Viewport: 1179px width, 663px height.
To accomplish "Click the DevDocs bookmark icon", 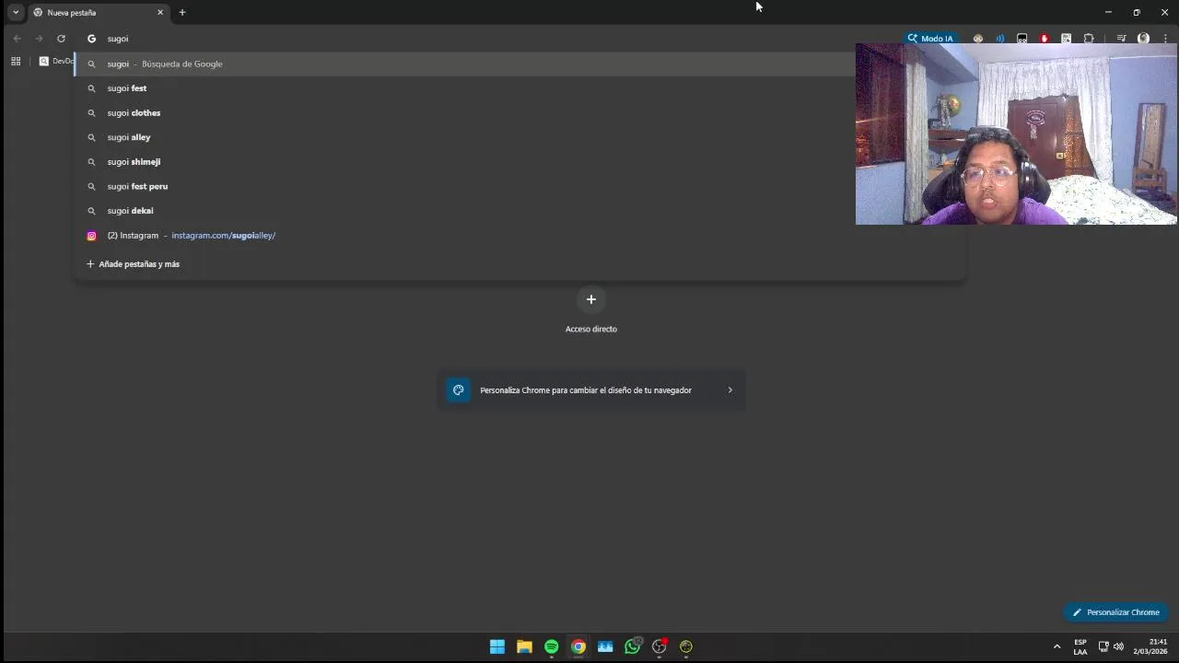I will [43, 61].
